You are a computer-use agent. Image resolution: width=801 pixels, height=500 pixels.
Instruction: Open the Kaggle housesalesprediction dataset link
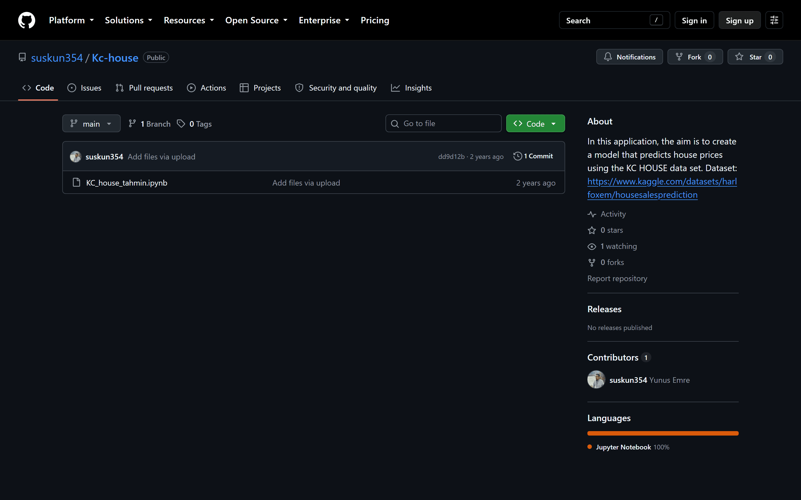(662, 188)
